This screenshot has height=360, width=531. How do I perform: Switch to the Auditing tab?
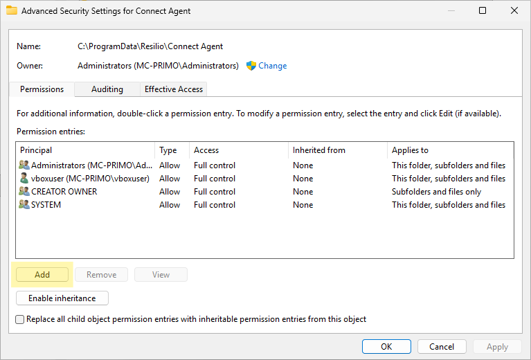point(107,89)
